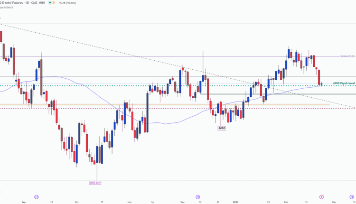
Task: Select the red dotted horizontal support line
Action: (x=142, y=109)
